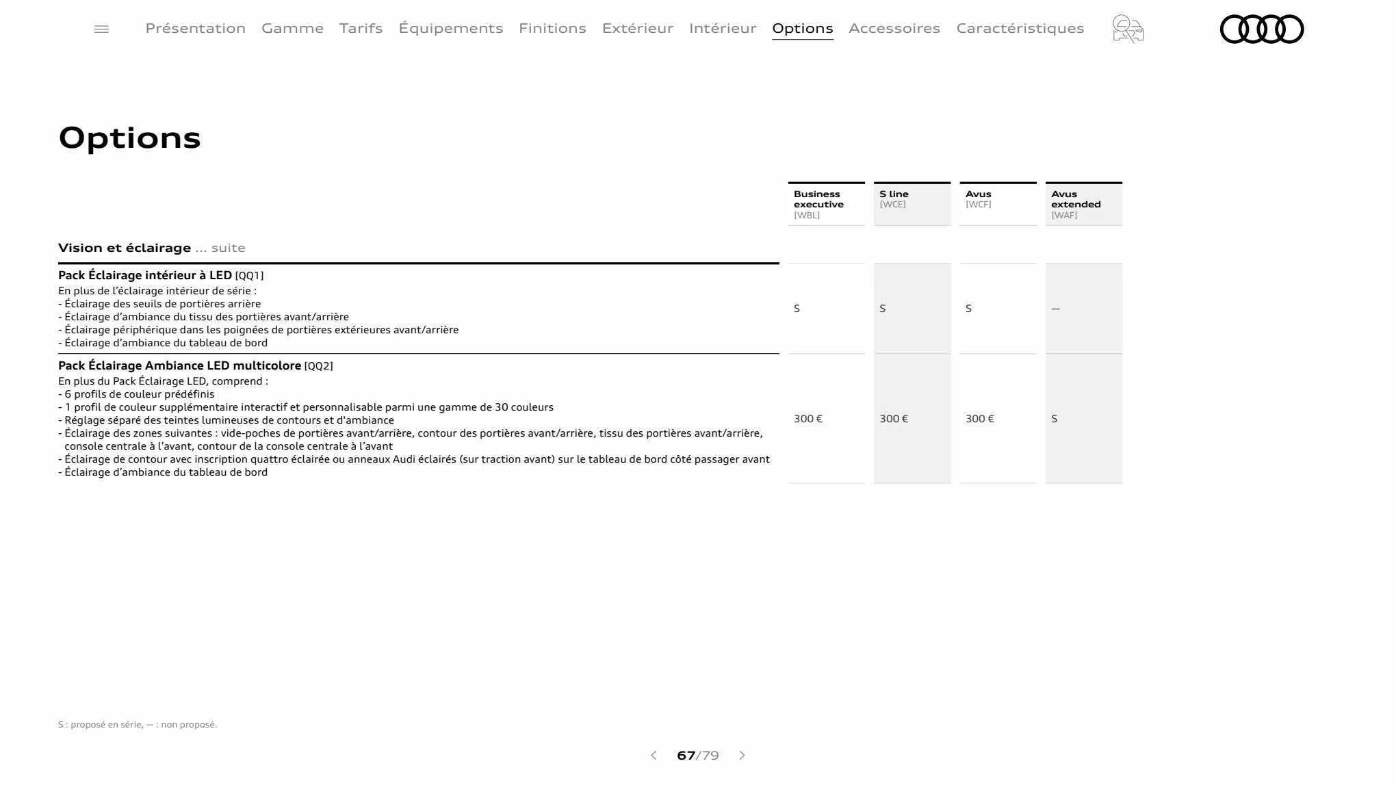Click S under S line for QQ1
This screenshot has height=785, width=1396.
tap(883, 309)
